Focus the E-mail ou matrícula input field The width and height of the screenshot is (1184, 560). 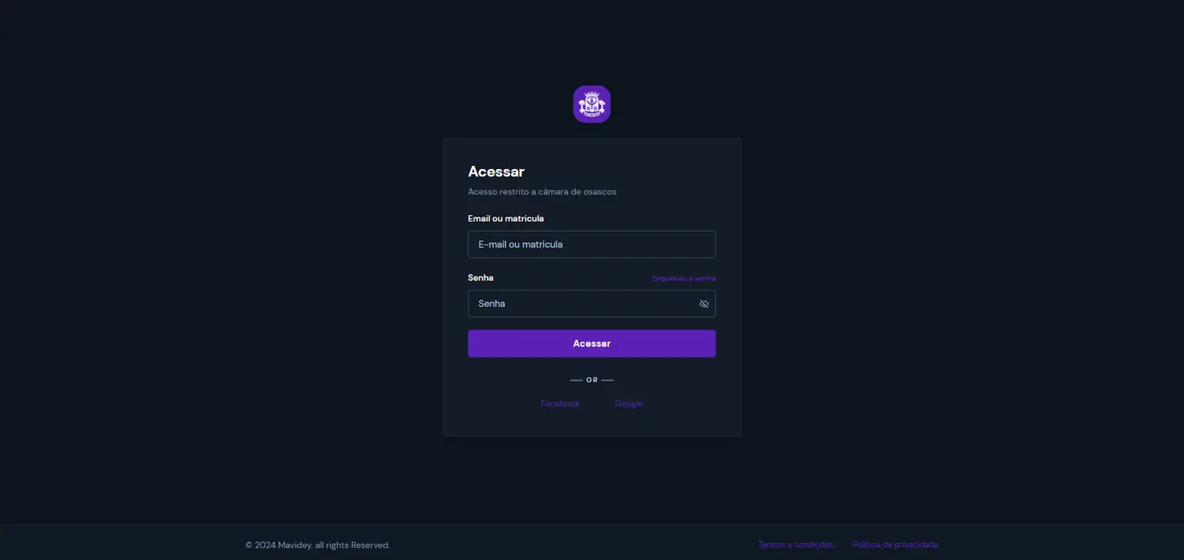pos(592,244)
